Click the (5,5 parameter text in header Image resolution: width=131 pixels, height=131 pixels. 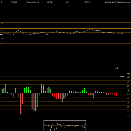67,2
